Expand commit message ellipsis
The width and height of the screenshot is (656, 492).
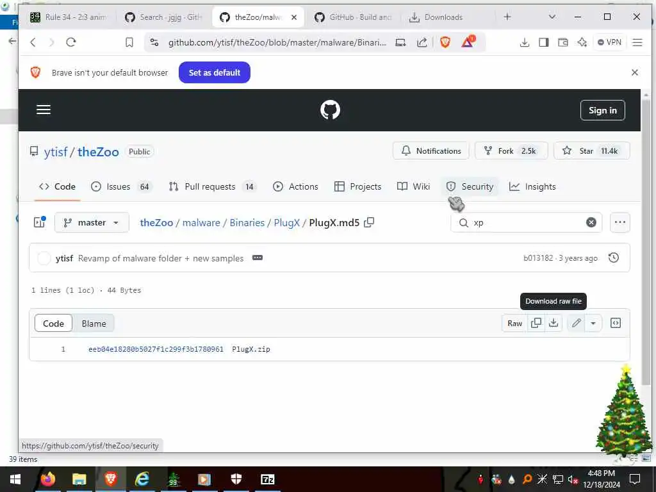tap(258, 258)
